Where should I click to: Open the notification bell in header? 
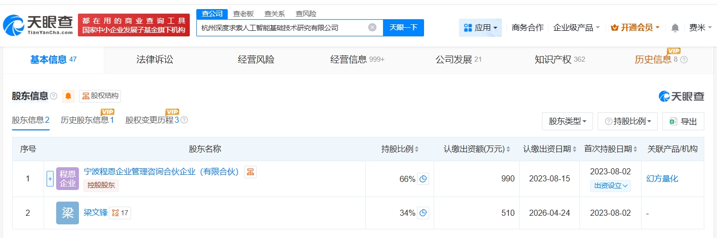[675, 28]
